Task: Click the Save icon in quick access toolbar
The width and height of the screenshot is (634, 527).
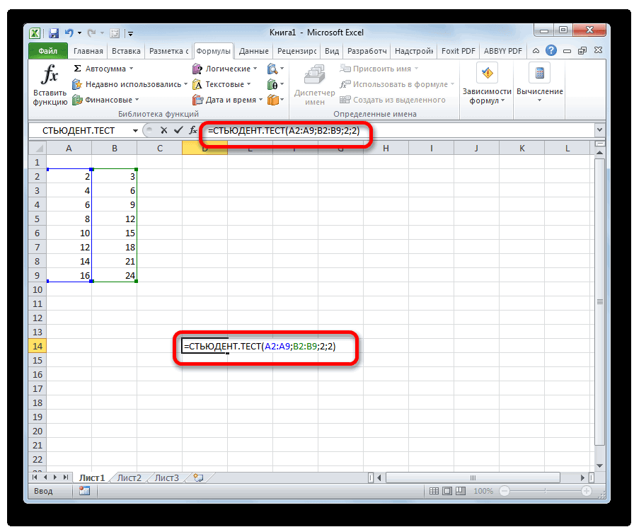Action: point(53,33)
